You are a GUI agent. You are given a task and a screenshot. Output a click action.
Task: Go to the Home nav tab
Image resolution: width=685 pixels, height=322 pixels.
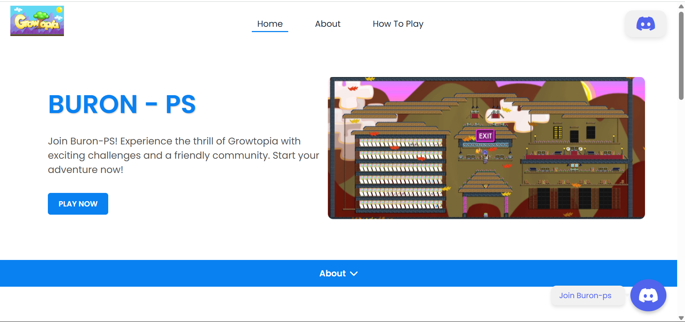[270, 24]
